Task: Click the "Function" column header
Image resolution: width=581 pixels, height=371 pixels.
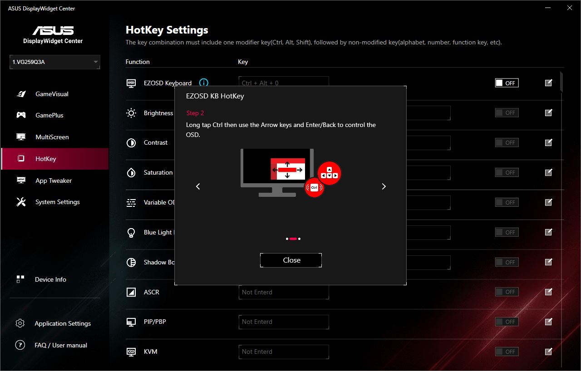Action: tap(138, 62)
